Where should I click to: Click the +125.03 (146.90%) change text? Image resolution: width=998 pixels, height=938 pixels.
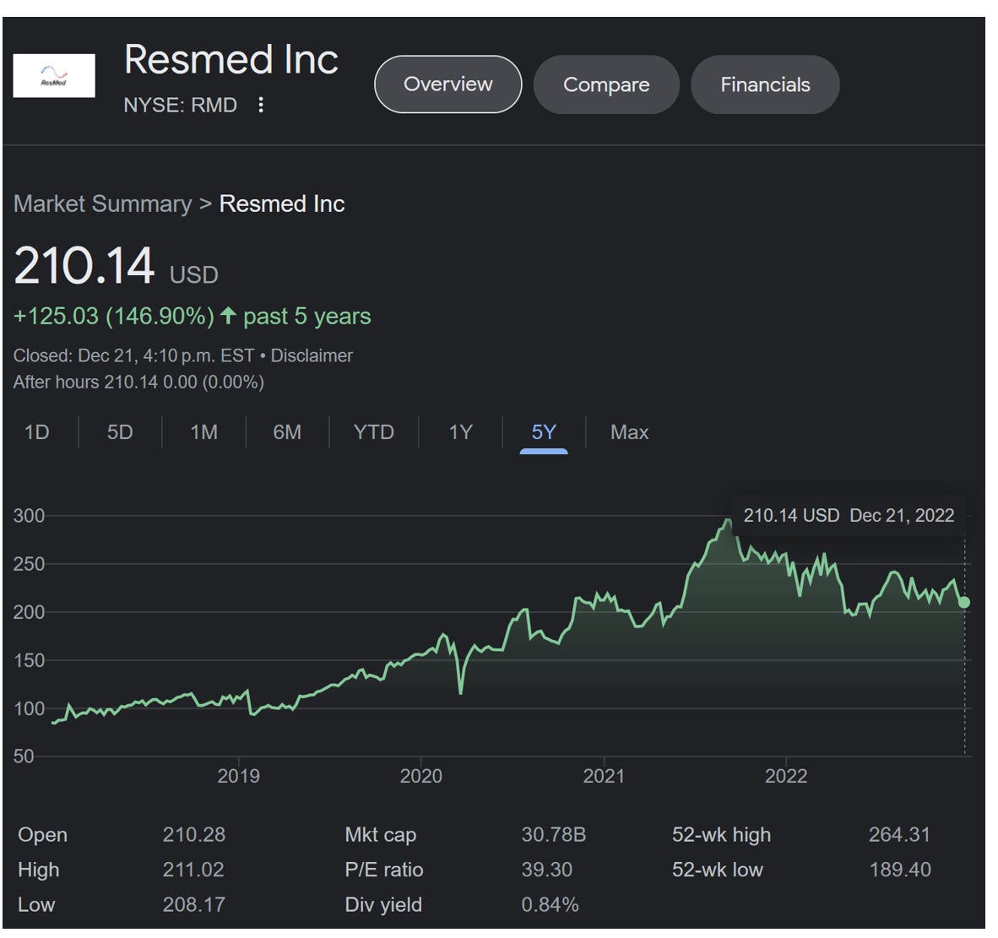114,317
